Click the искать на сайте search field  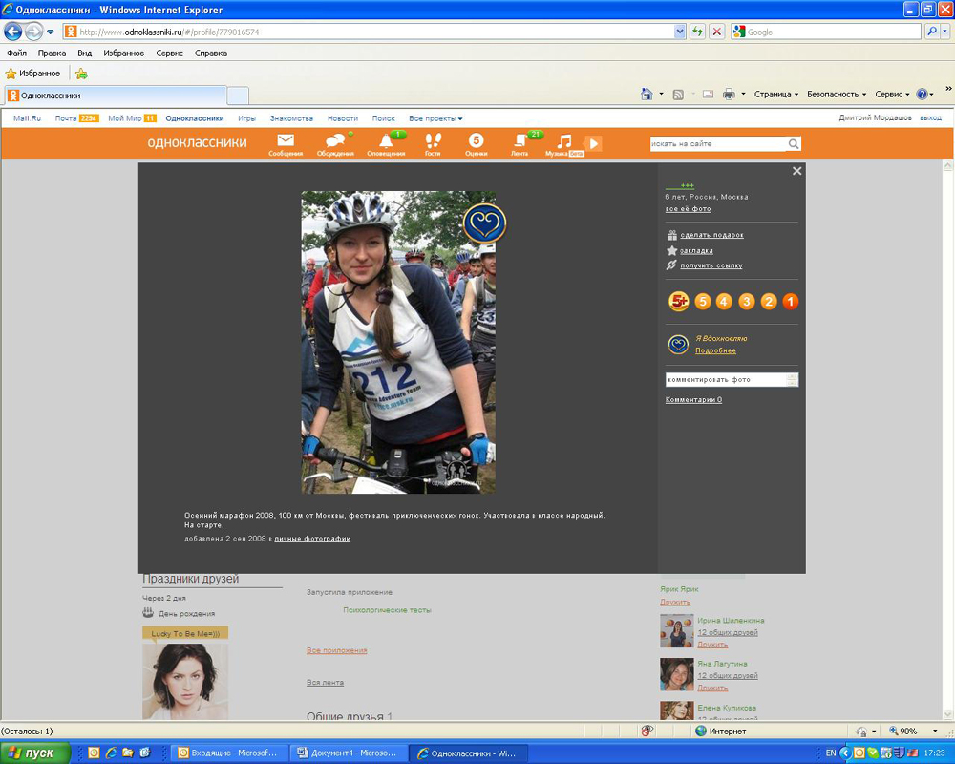pos(718,144)
